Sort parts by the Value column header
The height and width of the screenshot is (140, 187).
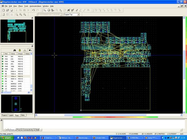pos(13,54)
